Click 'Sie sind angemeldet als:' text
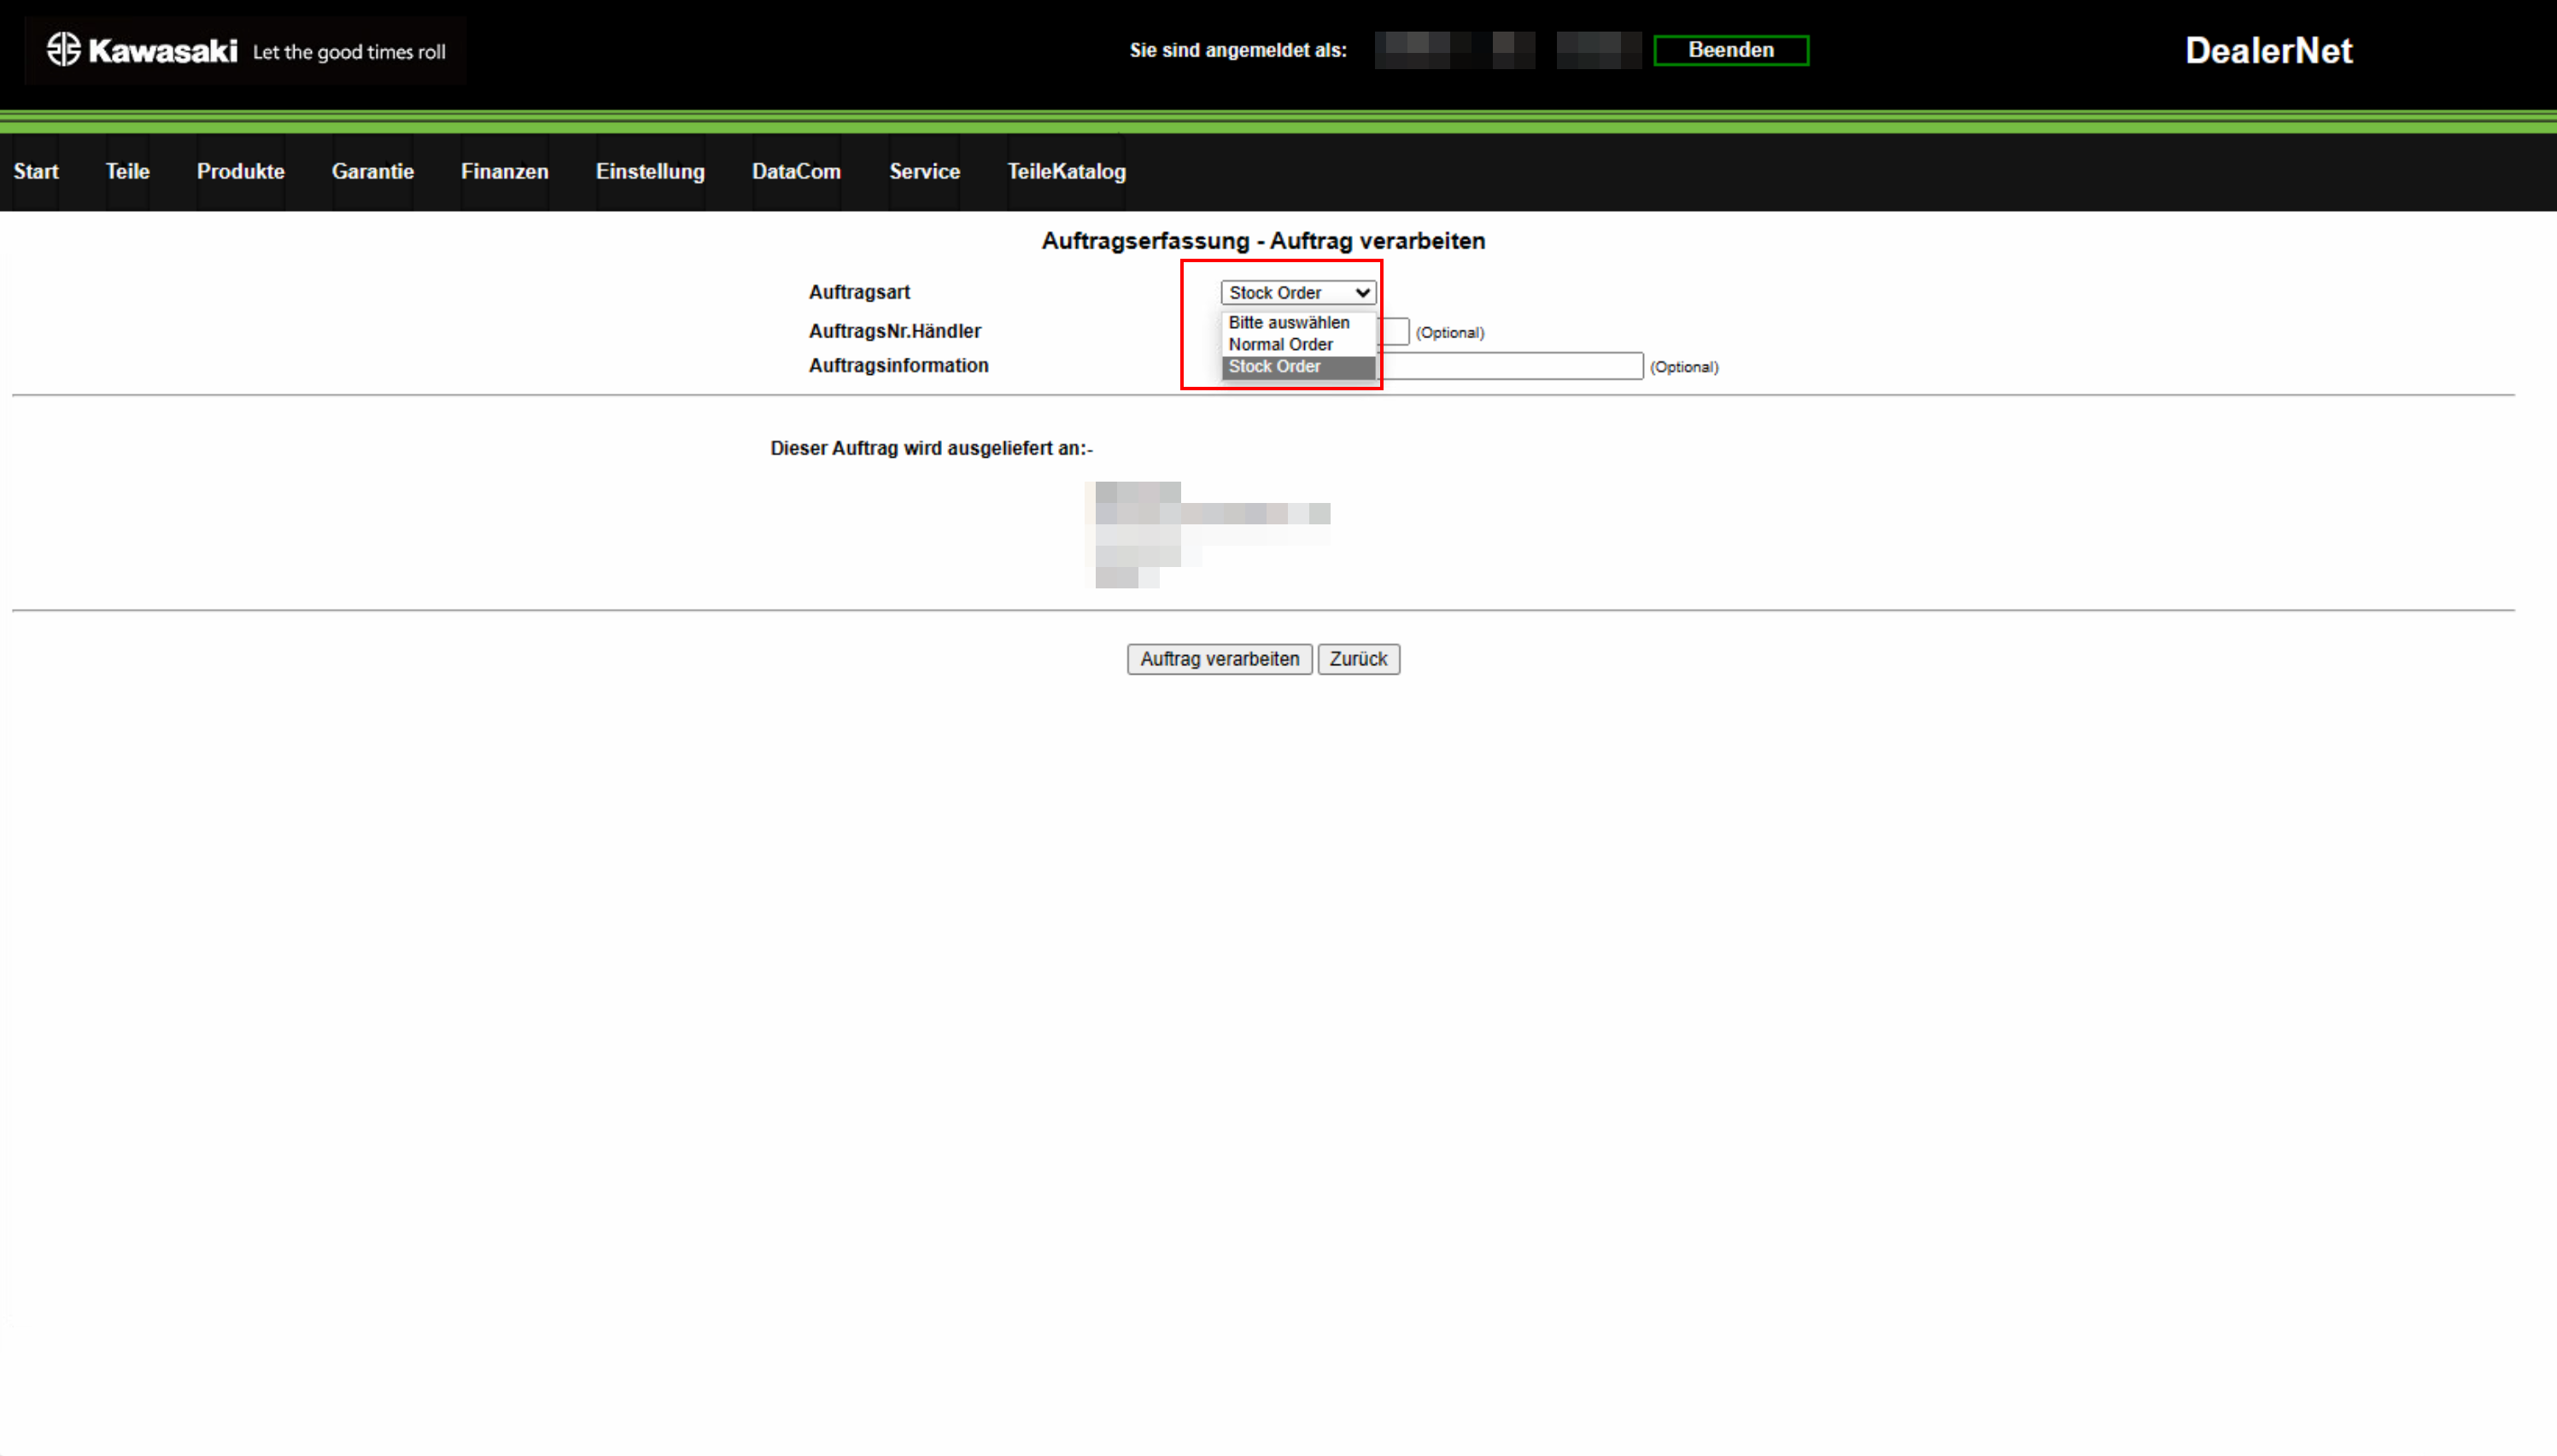Image resolution: width=2557 pixels, height=1456 pixels. [x=1238, y=50]
